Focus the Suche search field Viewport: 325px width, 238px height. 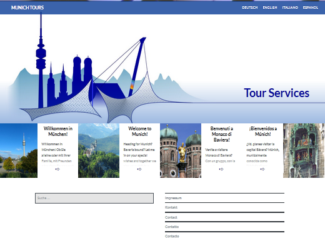point(94,198)
